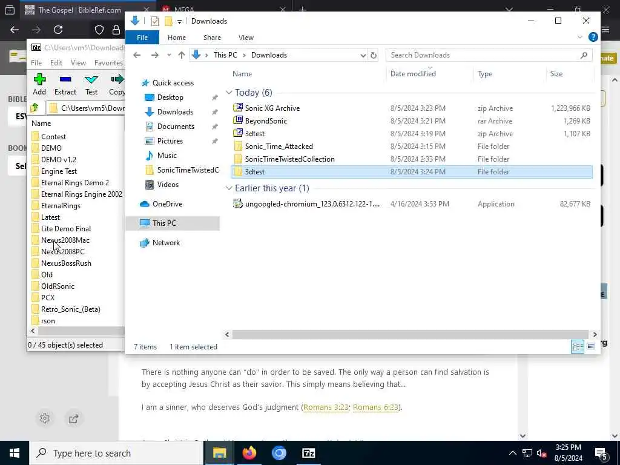Viewport: 620px width, 465px height.
Task: Show hidden system tray icons
Action: pyautogui.click(x=512, y=453)
